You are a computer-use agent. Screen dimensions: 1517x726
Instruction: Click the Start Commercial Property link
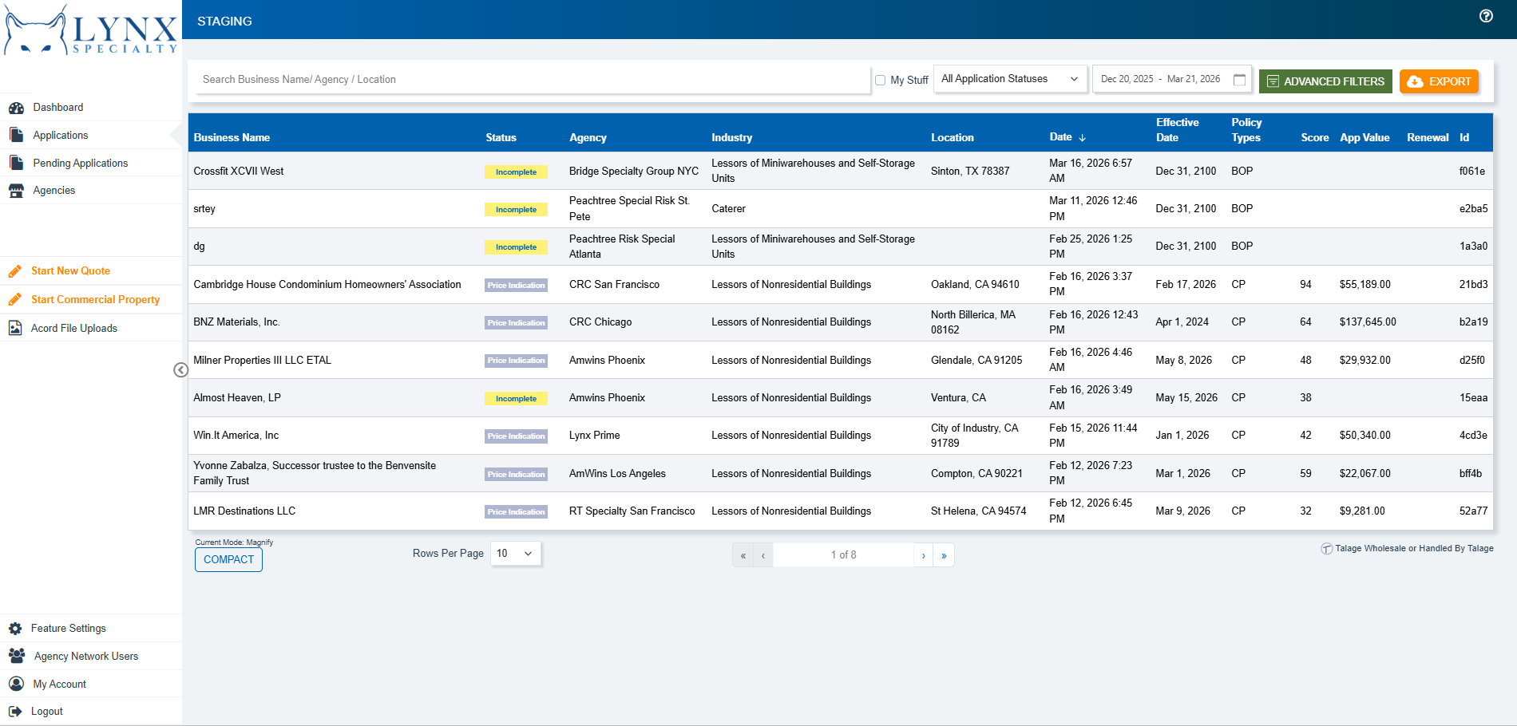[x=96, y=300]
